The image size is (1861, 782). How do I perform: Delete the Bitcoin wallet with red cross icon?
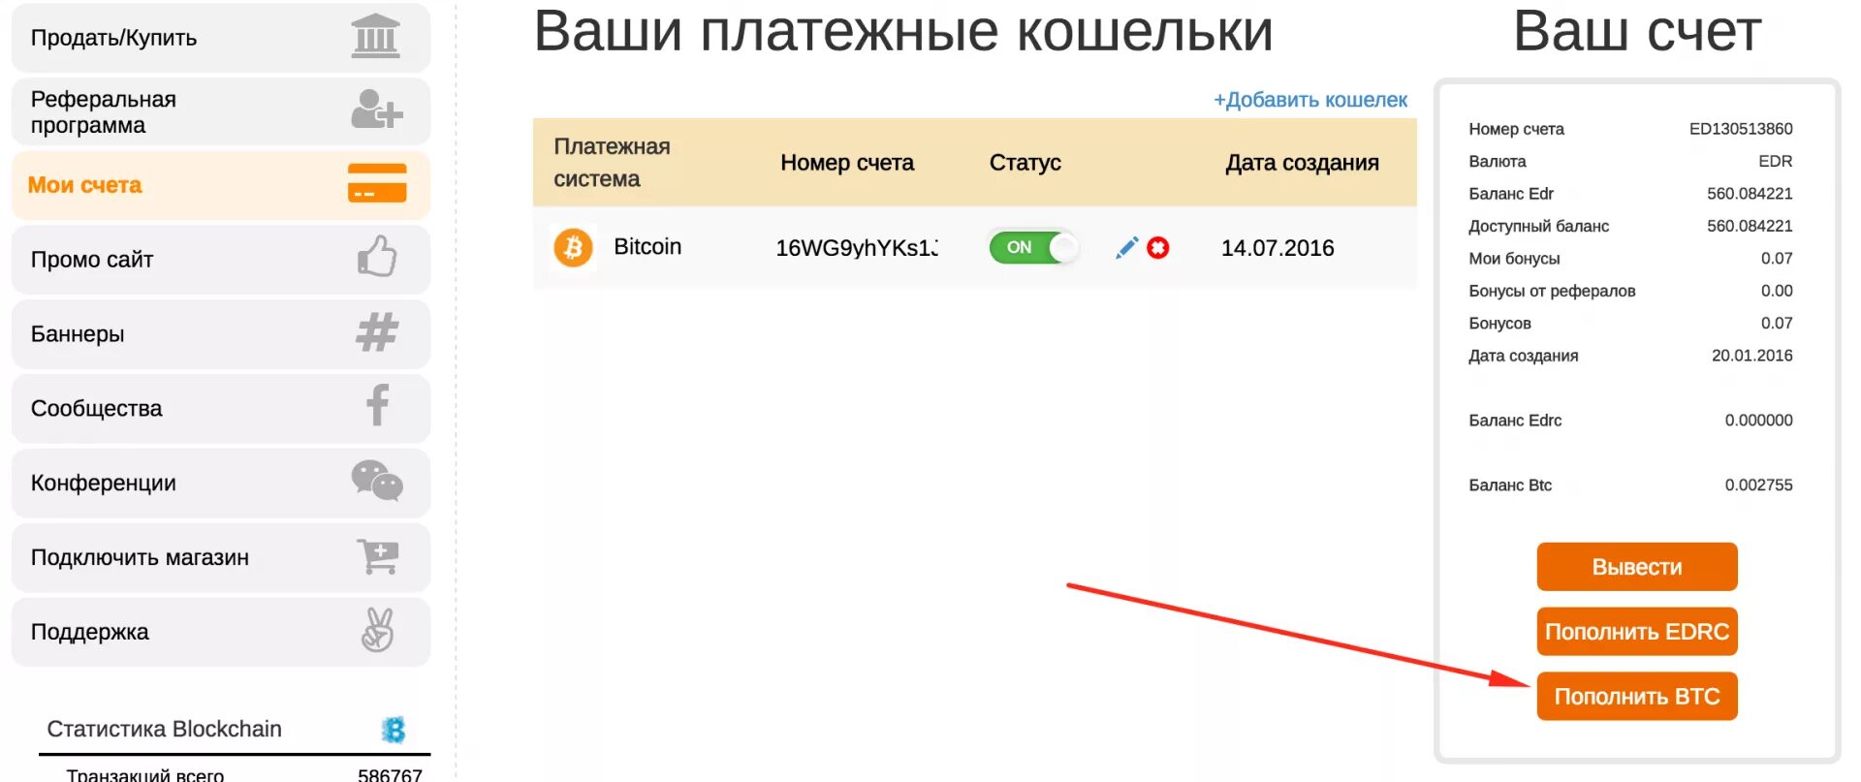click(x=1157, y=248)
